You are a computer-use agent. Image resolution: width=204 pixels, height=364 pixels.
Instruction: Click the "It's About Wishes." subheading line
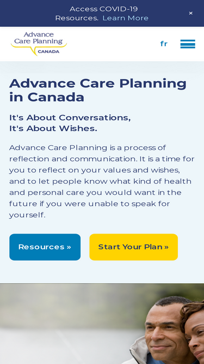coord(53,128)
